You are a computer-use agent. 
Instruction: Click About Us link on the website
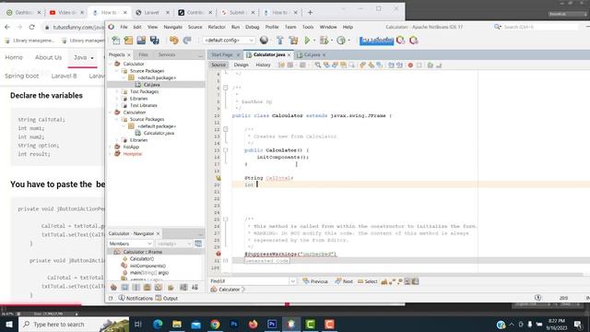click(48, 57)
